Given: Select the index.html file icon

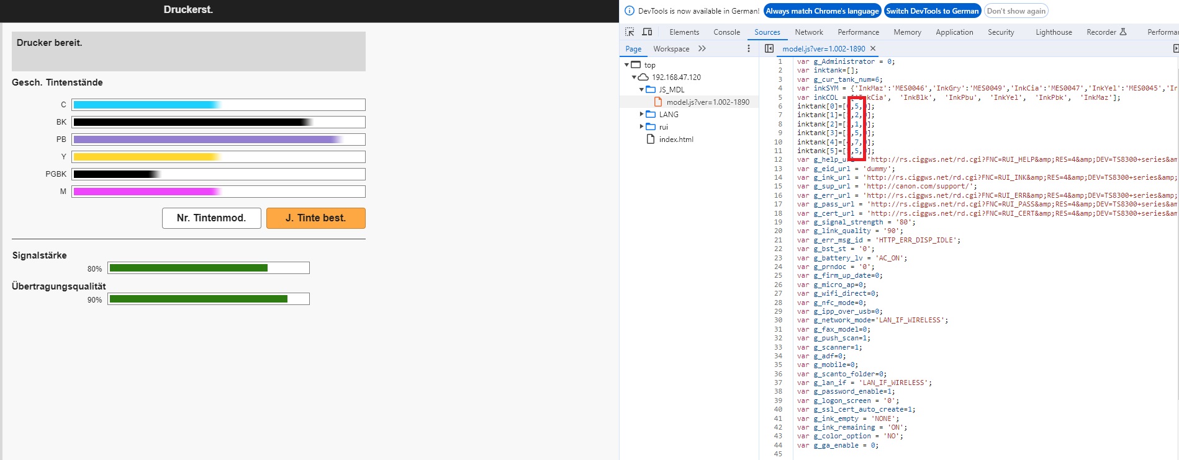Looking at the screenshot, I should [x=651, y=139].
